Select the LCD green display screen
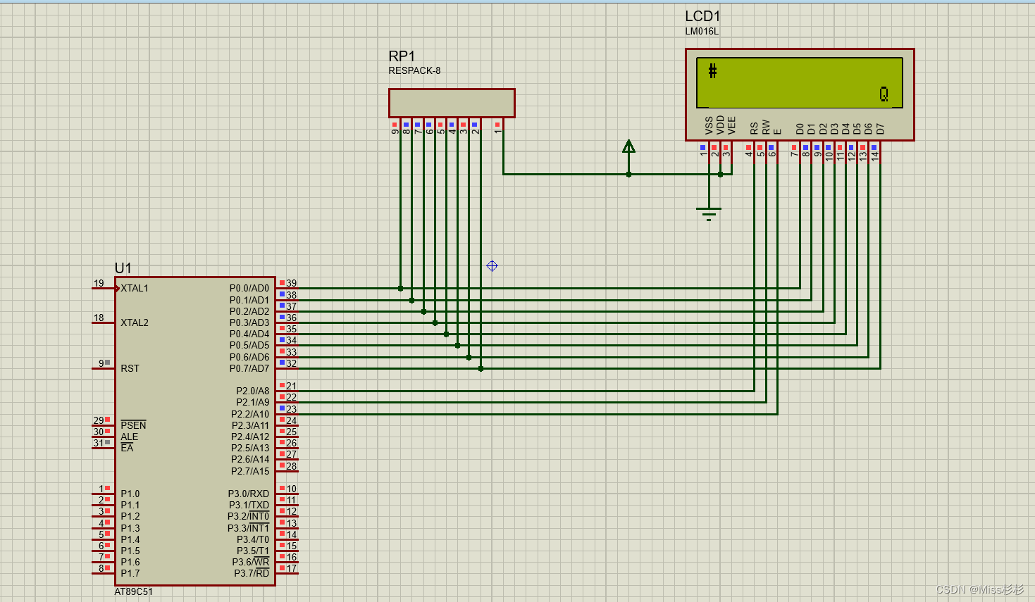1035x602 pixels. coord(800,82)
